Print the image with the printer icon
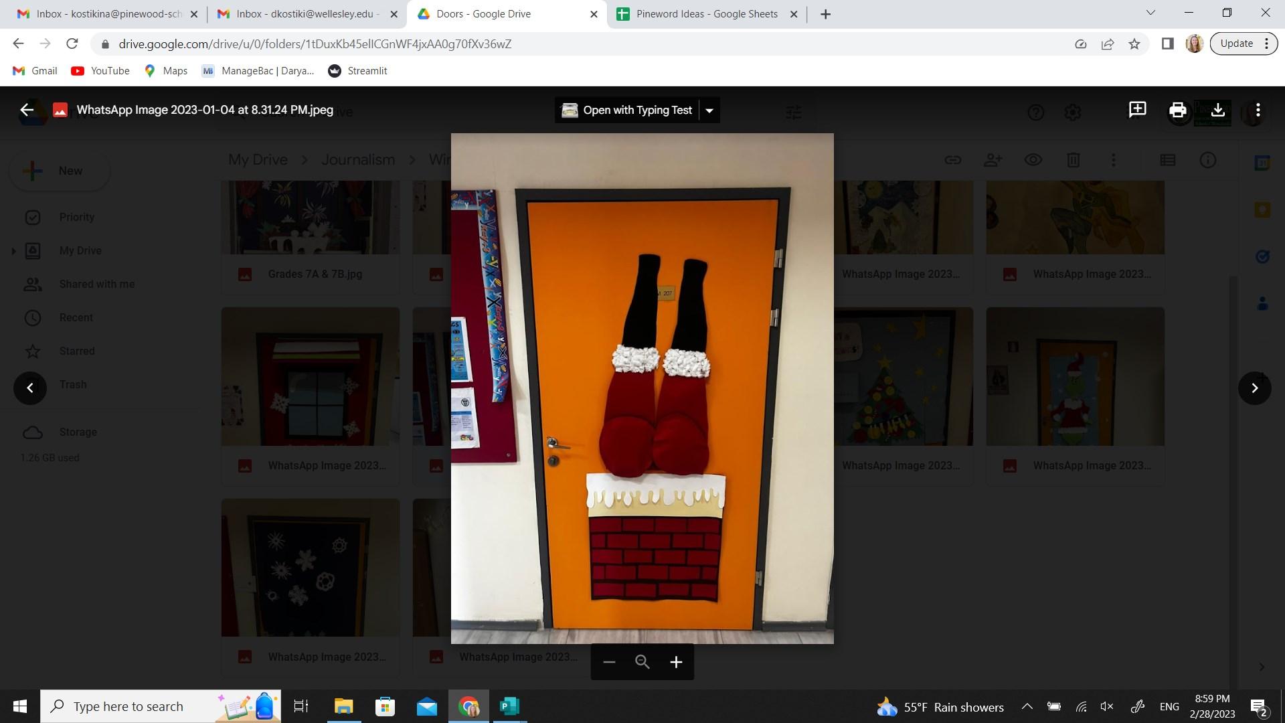 click(x=1177, y=110)
